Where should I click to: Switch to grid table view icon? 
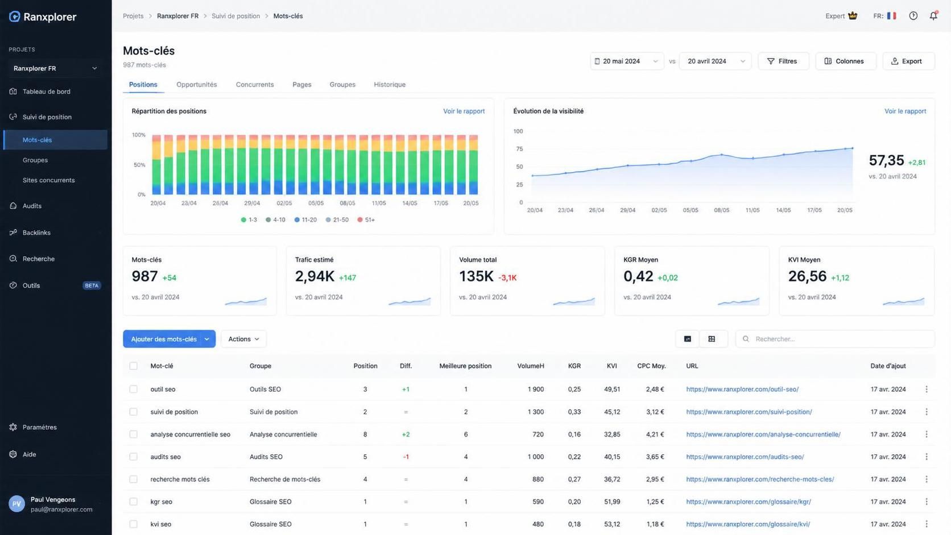pos(712,339)
